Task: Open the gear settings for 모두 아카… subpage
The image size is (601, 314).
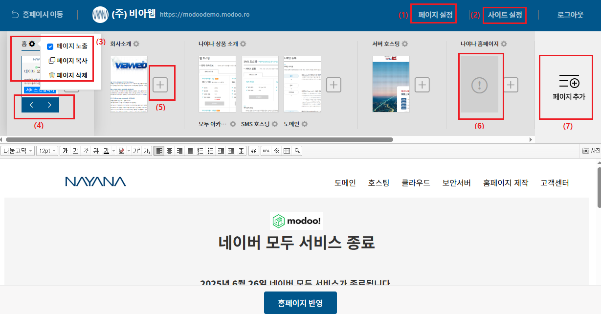Action: click(x=233, y=124)
